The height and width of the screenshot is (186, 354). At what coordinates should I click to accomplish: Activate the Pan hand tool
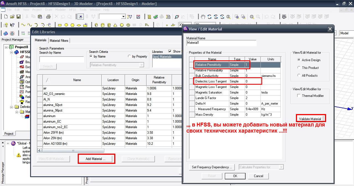pyautogui.click(x=203, y=17)
